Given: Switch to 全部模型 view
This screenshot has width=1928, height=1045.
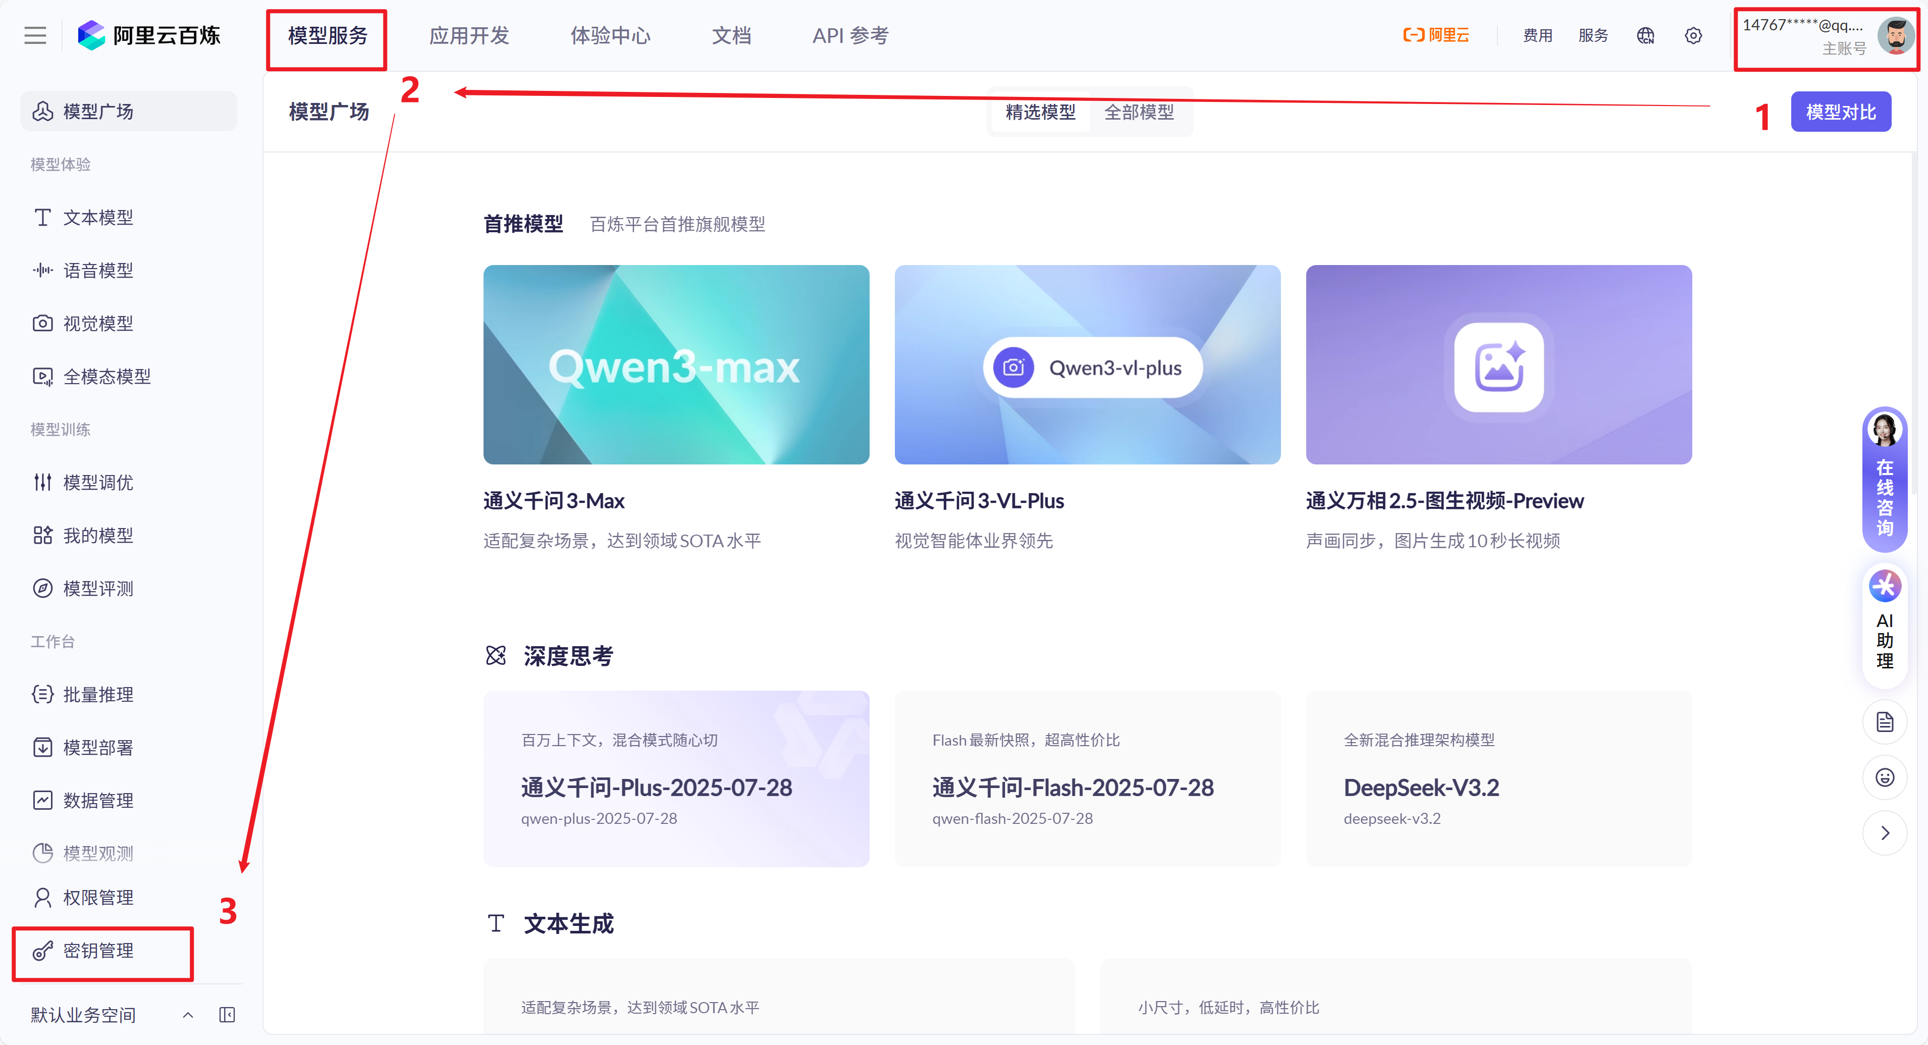Looking at the screenshot, I should coord(1139,112).
